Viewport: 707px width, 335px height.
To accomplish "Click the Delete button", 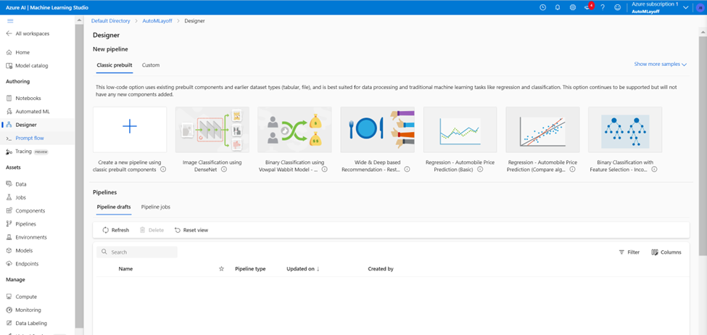I will tap(152, 230).
